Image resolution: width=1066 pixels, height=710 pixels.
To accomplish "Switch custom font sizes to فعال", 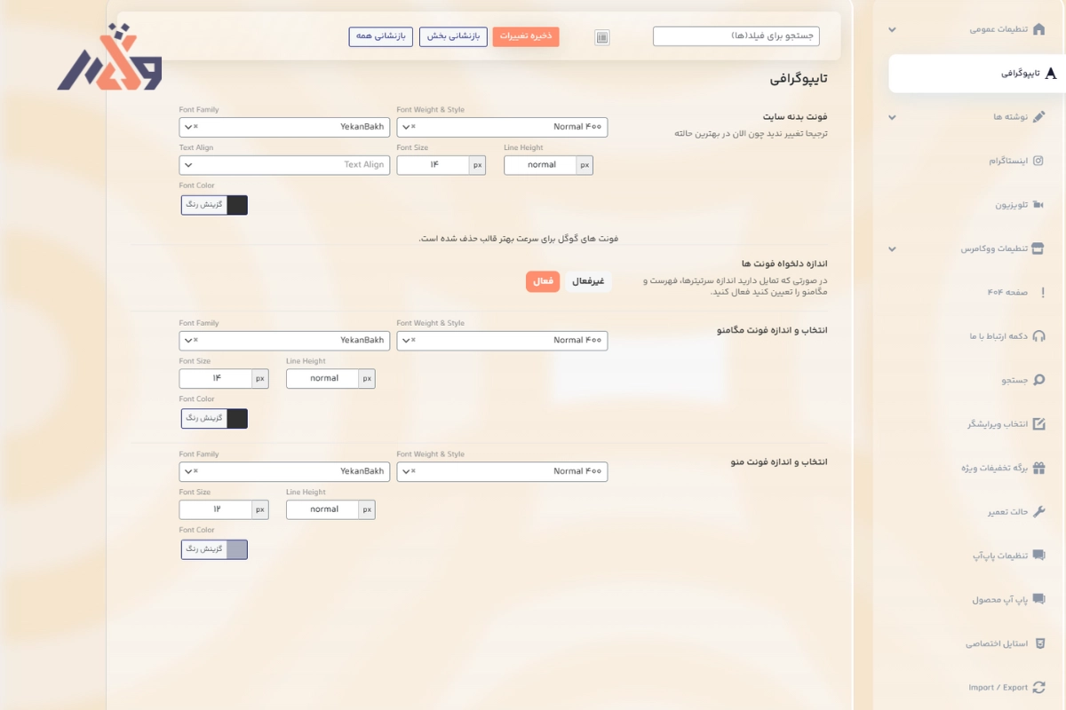I will (x=543, y=281).
